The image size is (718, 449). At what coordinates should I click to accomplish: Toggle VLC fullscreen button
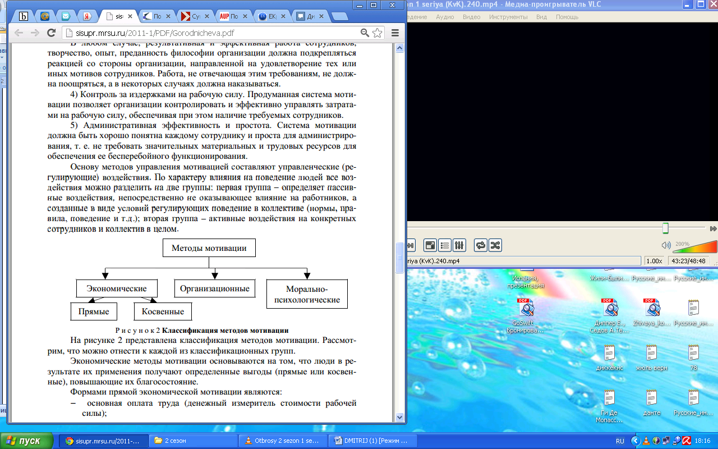pyautogui.click(x=430, y=245)
